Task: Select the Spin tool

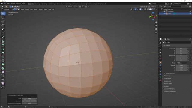Action: click(3, 68)
